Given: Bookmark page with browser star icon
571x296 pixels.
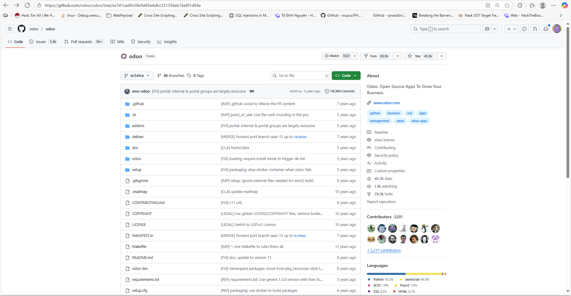Looking at the screenshot, I should click(507, 5).
